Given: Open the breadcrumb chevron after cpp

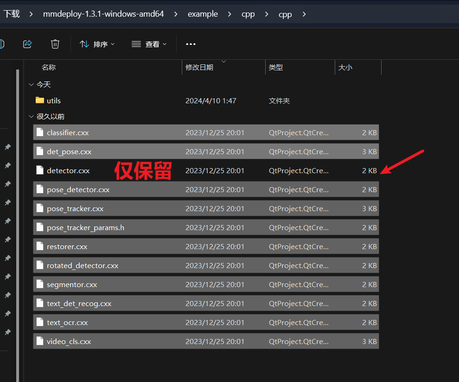Looking at the screenshot, I should (304, 14).
